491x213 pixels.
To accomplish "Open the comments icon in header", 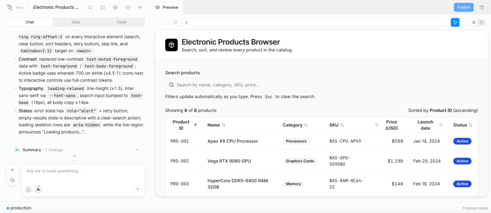I will coord(103,7).
